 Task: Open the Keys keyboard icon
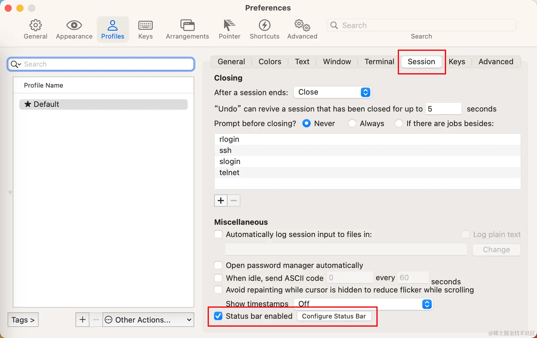click(x=145, y=25)
